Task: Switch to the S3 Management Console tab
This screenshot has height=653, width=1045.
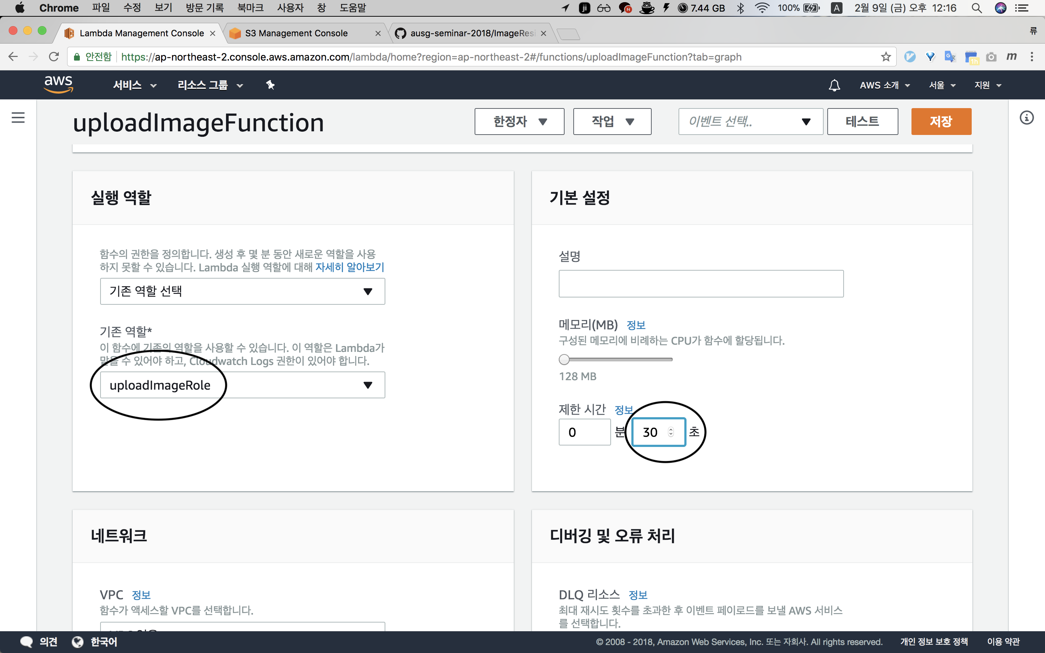Action: 296,33
